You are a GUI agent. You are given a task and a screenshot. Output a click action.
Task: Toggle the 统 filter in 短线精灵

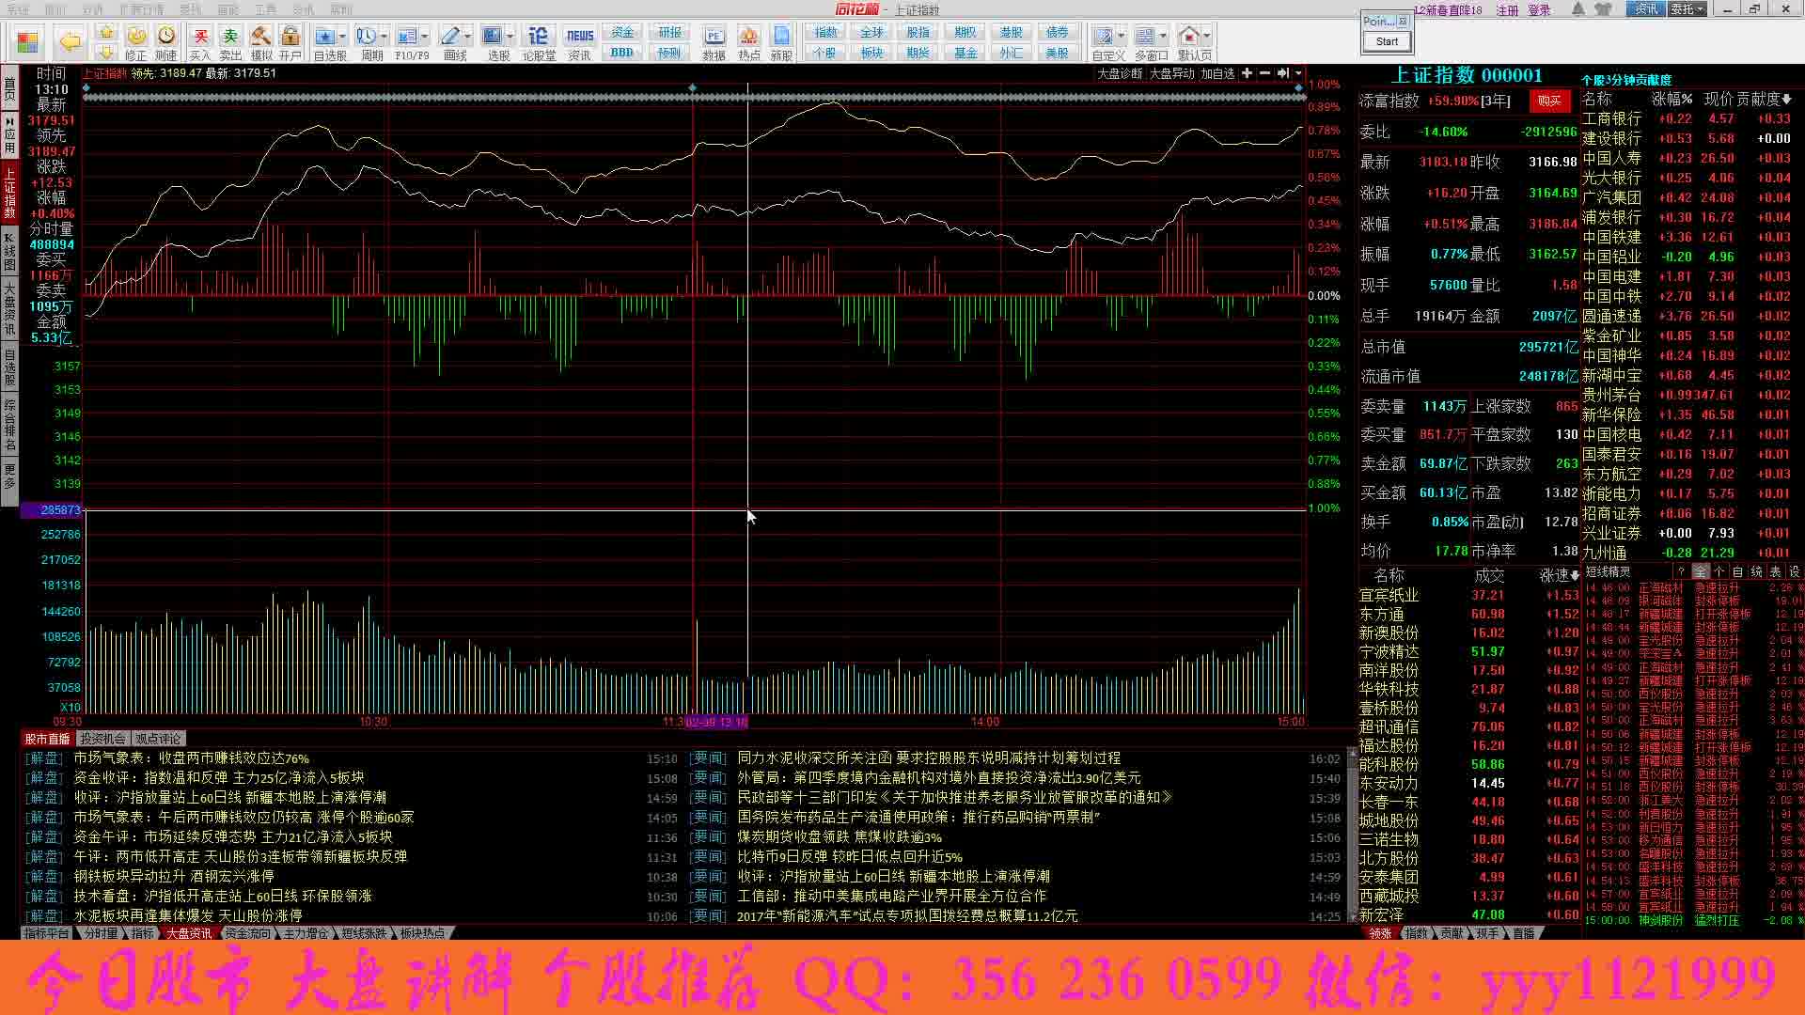[x=1756, y=571]
